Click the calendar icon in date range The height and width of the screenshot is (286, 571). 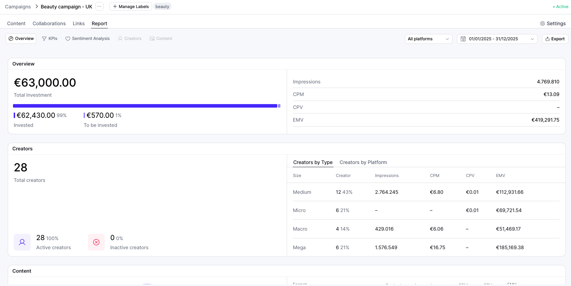(463, 39)
